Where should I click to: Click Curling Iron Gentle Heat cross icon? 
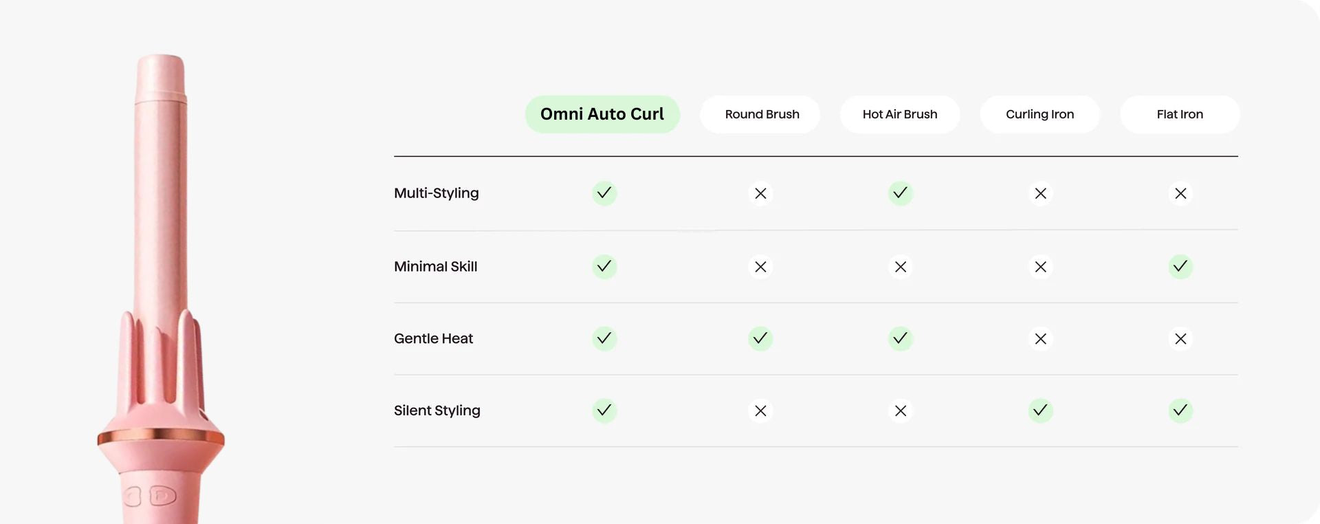(x=1041, y=339)
